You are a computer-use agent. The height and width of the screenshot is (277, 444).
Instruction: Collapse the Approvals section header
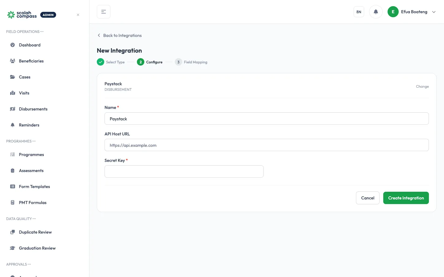pos(18,264)
